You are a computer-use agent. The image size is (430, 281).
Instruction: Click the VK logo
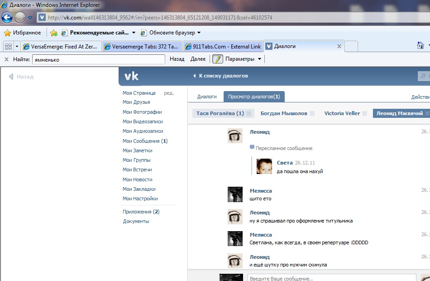[131, 76]
